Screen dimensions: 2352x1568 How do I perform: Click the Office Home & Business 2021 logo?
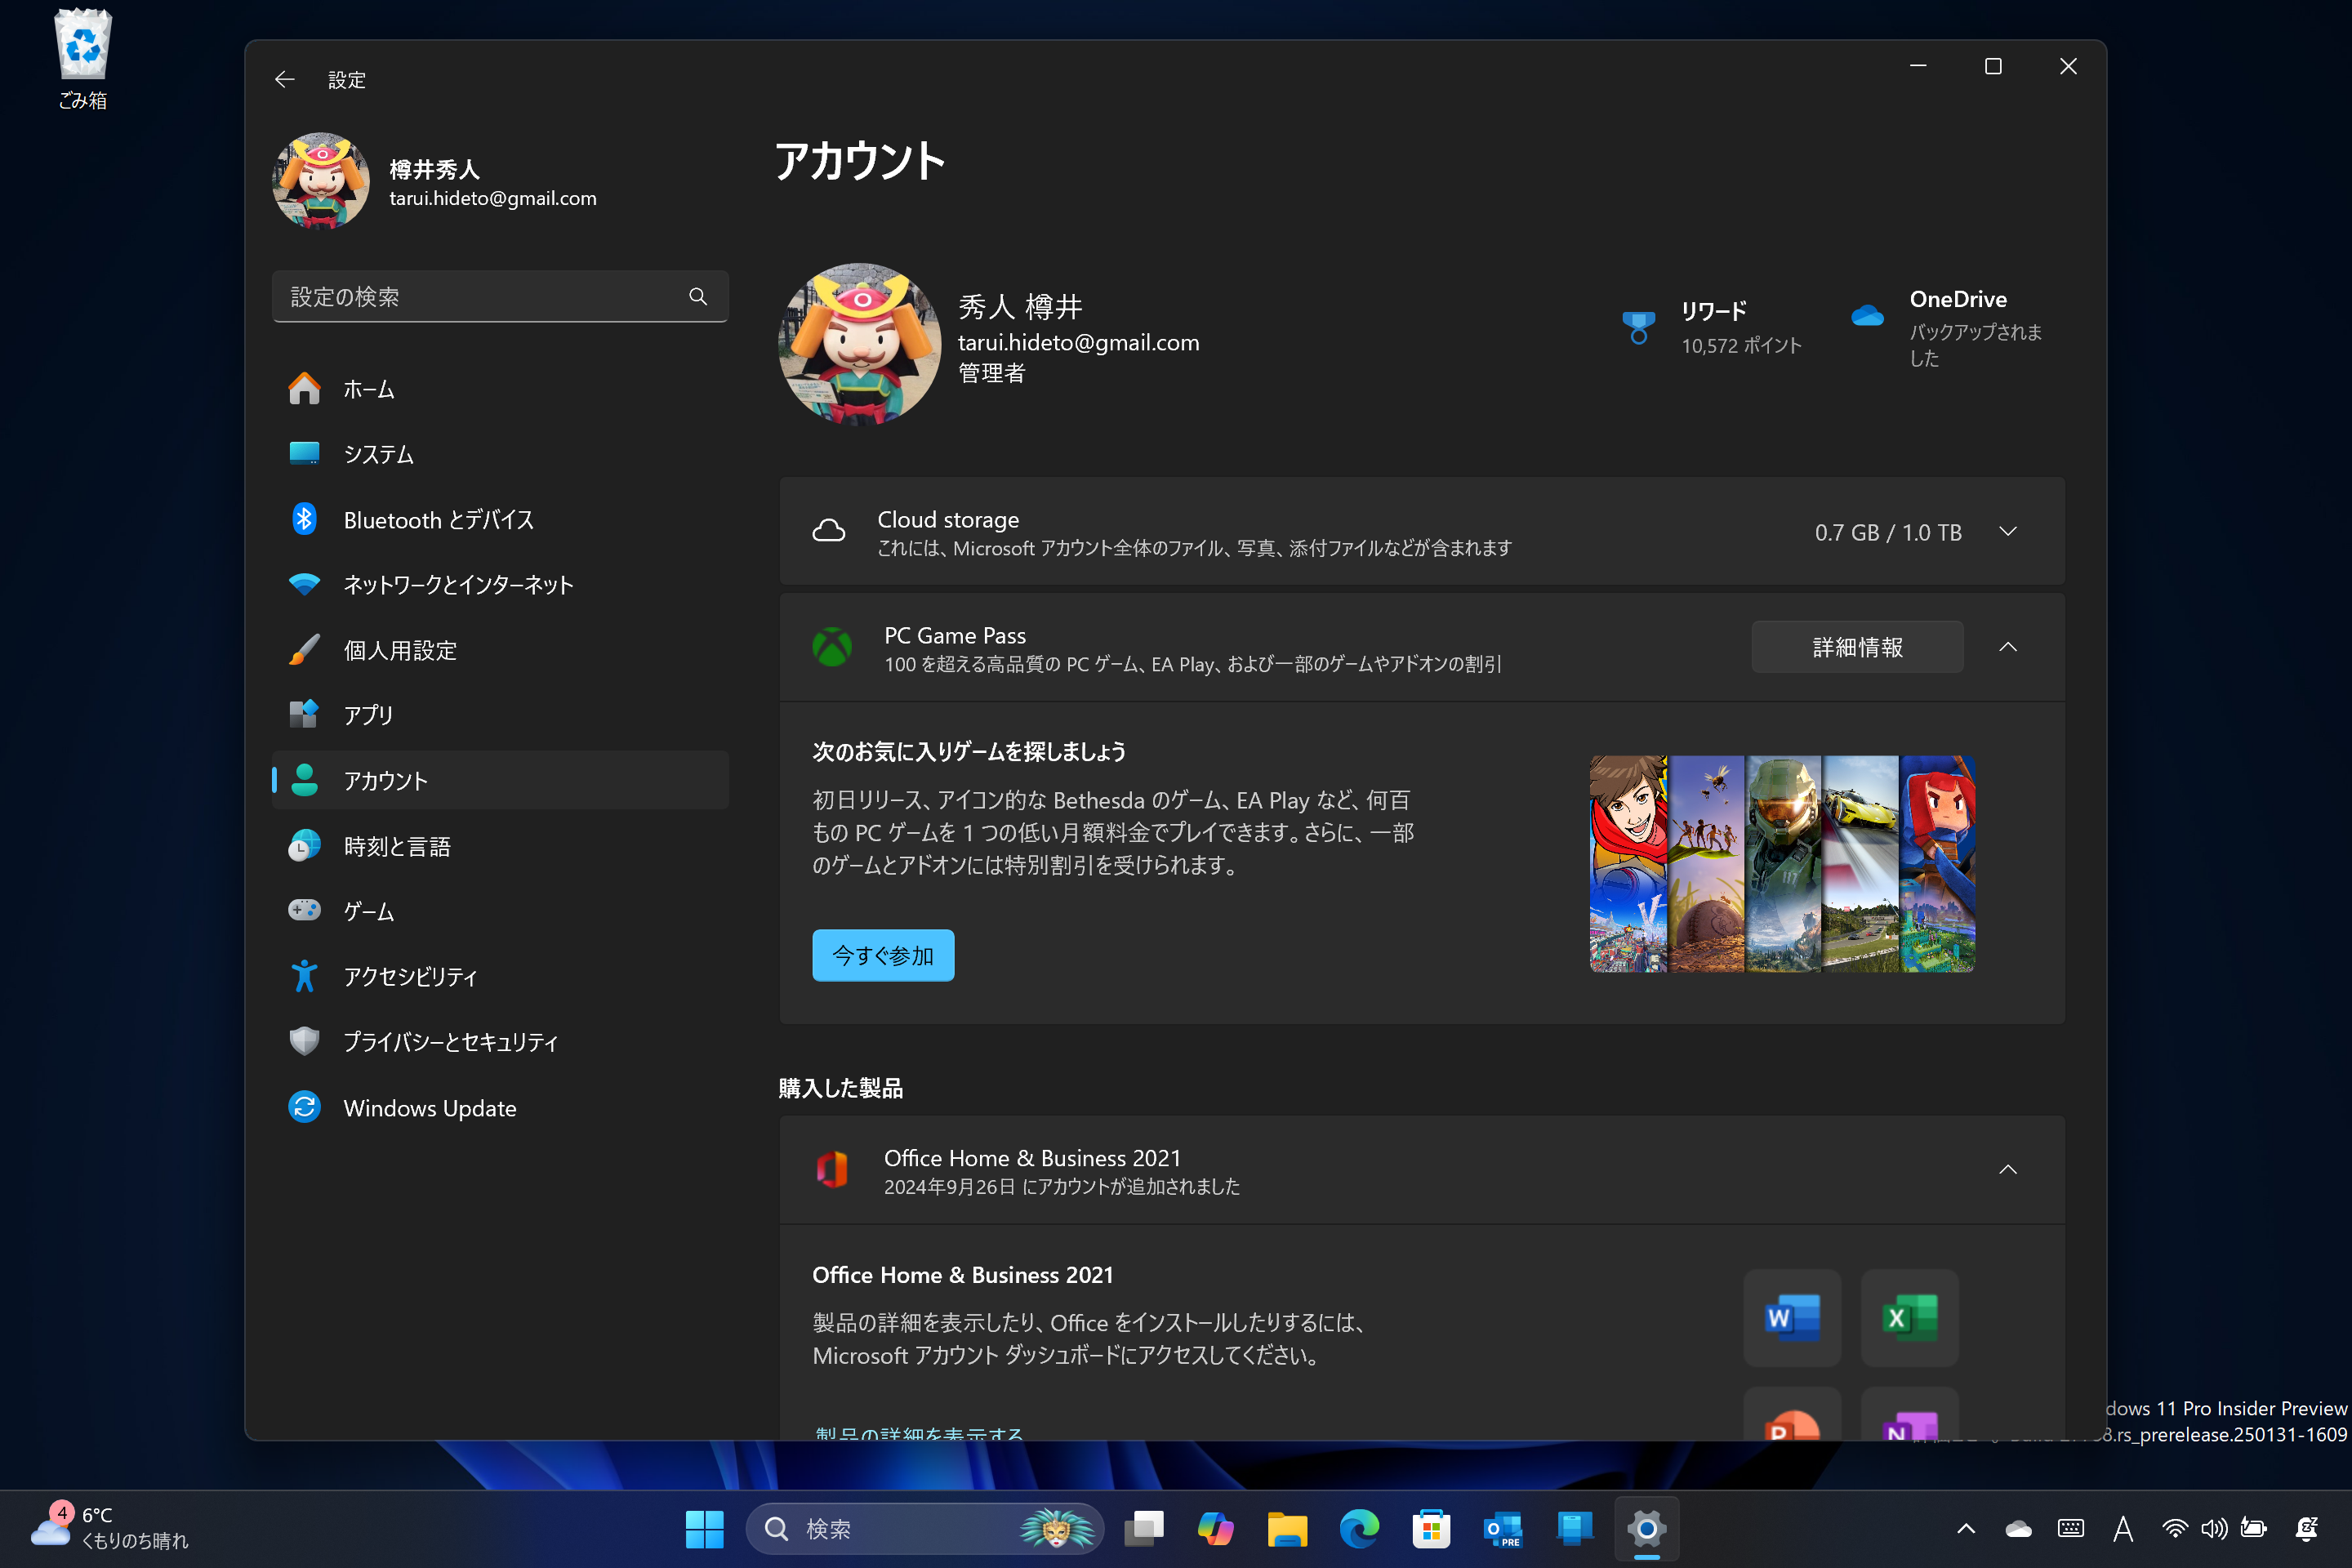833,1170
